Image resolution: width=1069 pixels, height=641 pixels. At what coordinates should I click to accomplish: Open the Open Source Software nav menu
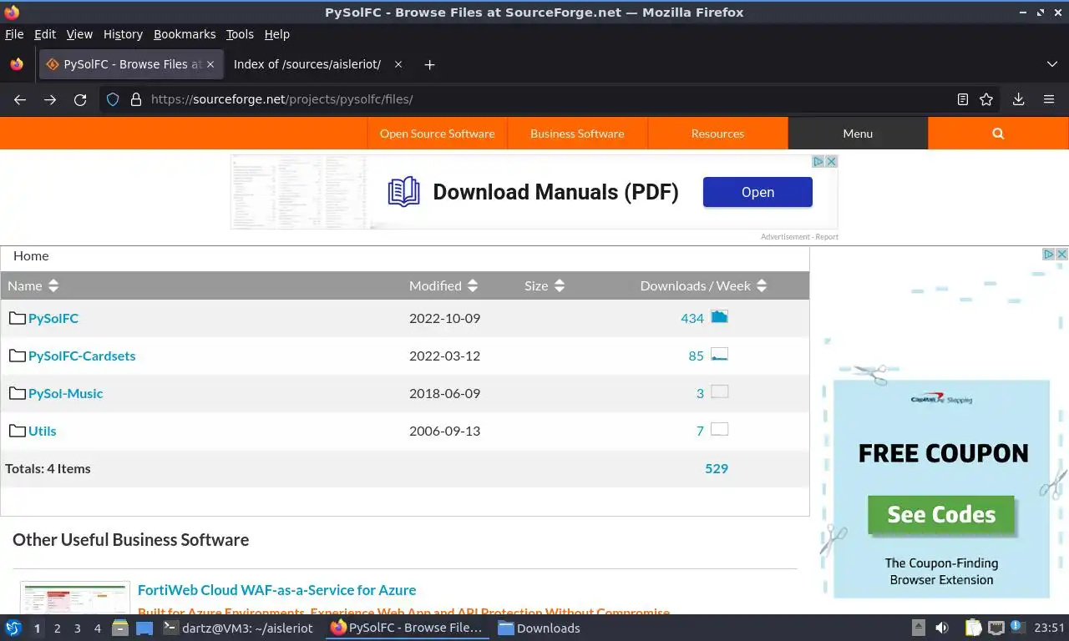[x=437, y=134]
